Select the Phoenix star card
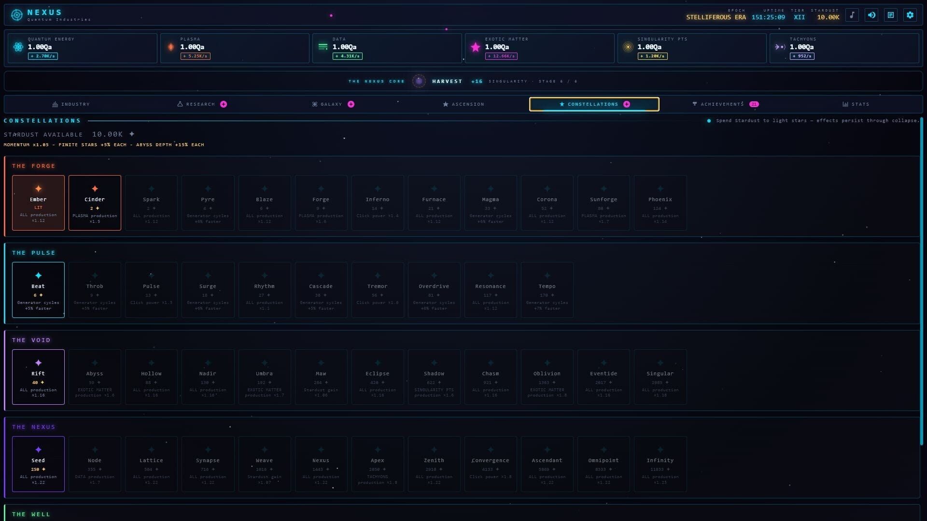The image size is (927, 521). pos(660,203)
